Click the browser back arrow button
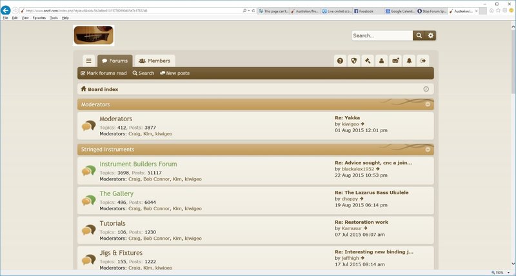This screenshot has height=276, width=516. coord(6,10)
